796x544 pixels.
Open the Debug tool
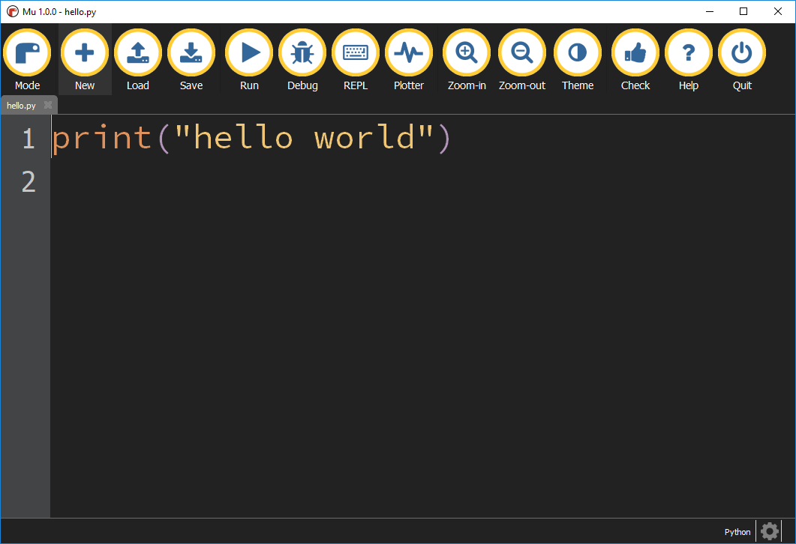pos(302,52)
